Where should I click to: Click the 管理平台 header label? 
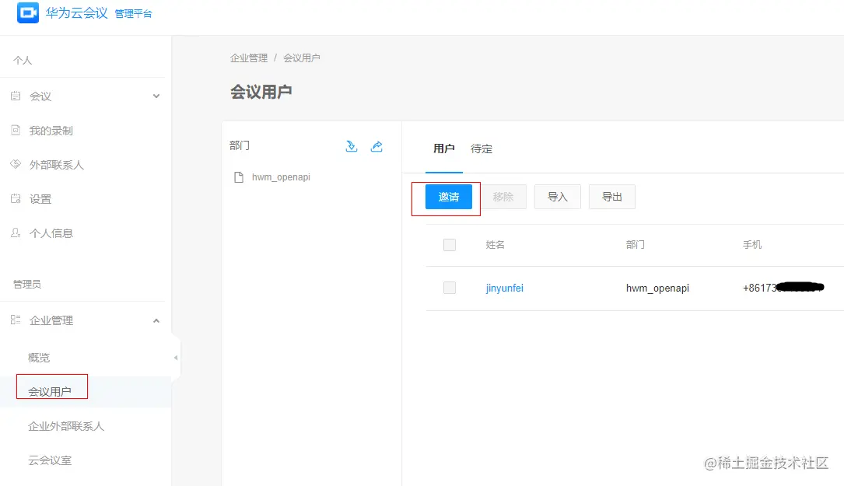coord(134,13)
